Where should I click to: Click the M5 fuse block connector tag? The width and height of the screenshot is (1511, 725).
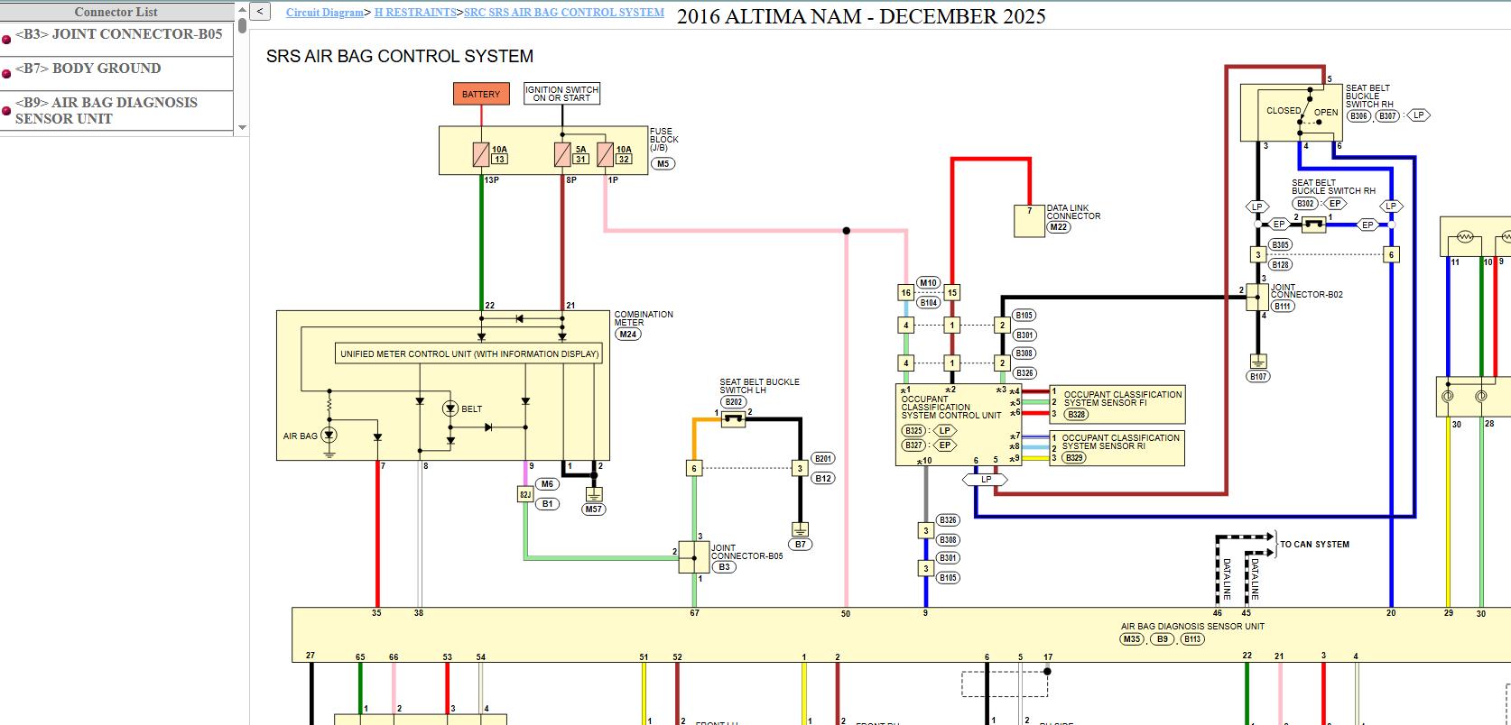tap(663, 164)
